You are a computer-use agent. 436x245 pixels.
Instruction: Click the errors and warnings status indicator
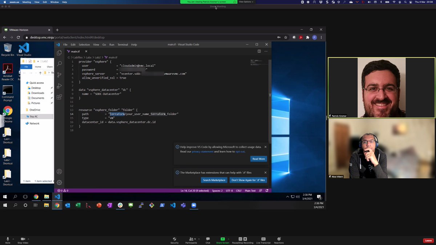point(63,191)
